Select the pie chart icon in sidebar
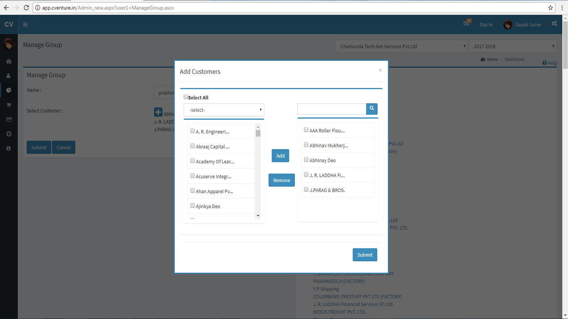 click(9, 90)
